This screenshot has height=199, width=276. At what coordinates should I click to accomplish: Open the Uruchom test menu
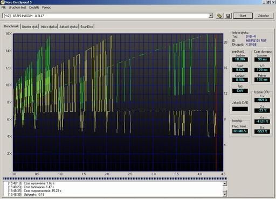(x=17, y=8)
